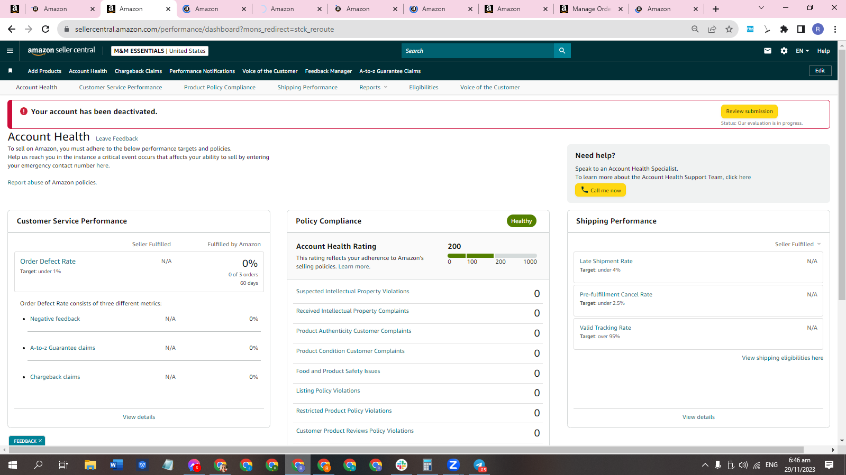Open the A-to-z Guarantee Claims favorite link
This screenshot has height=475, width=846.
pyautogui.click(x=390, y=71)
